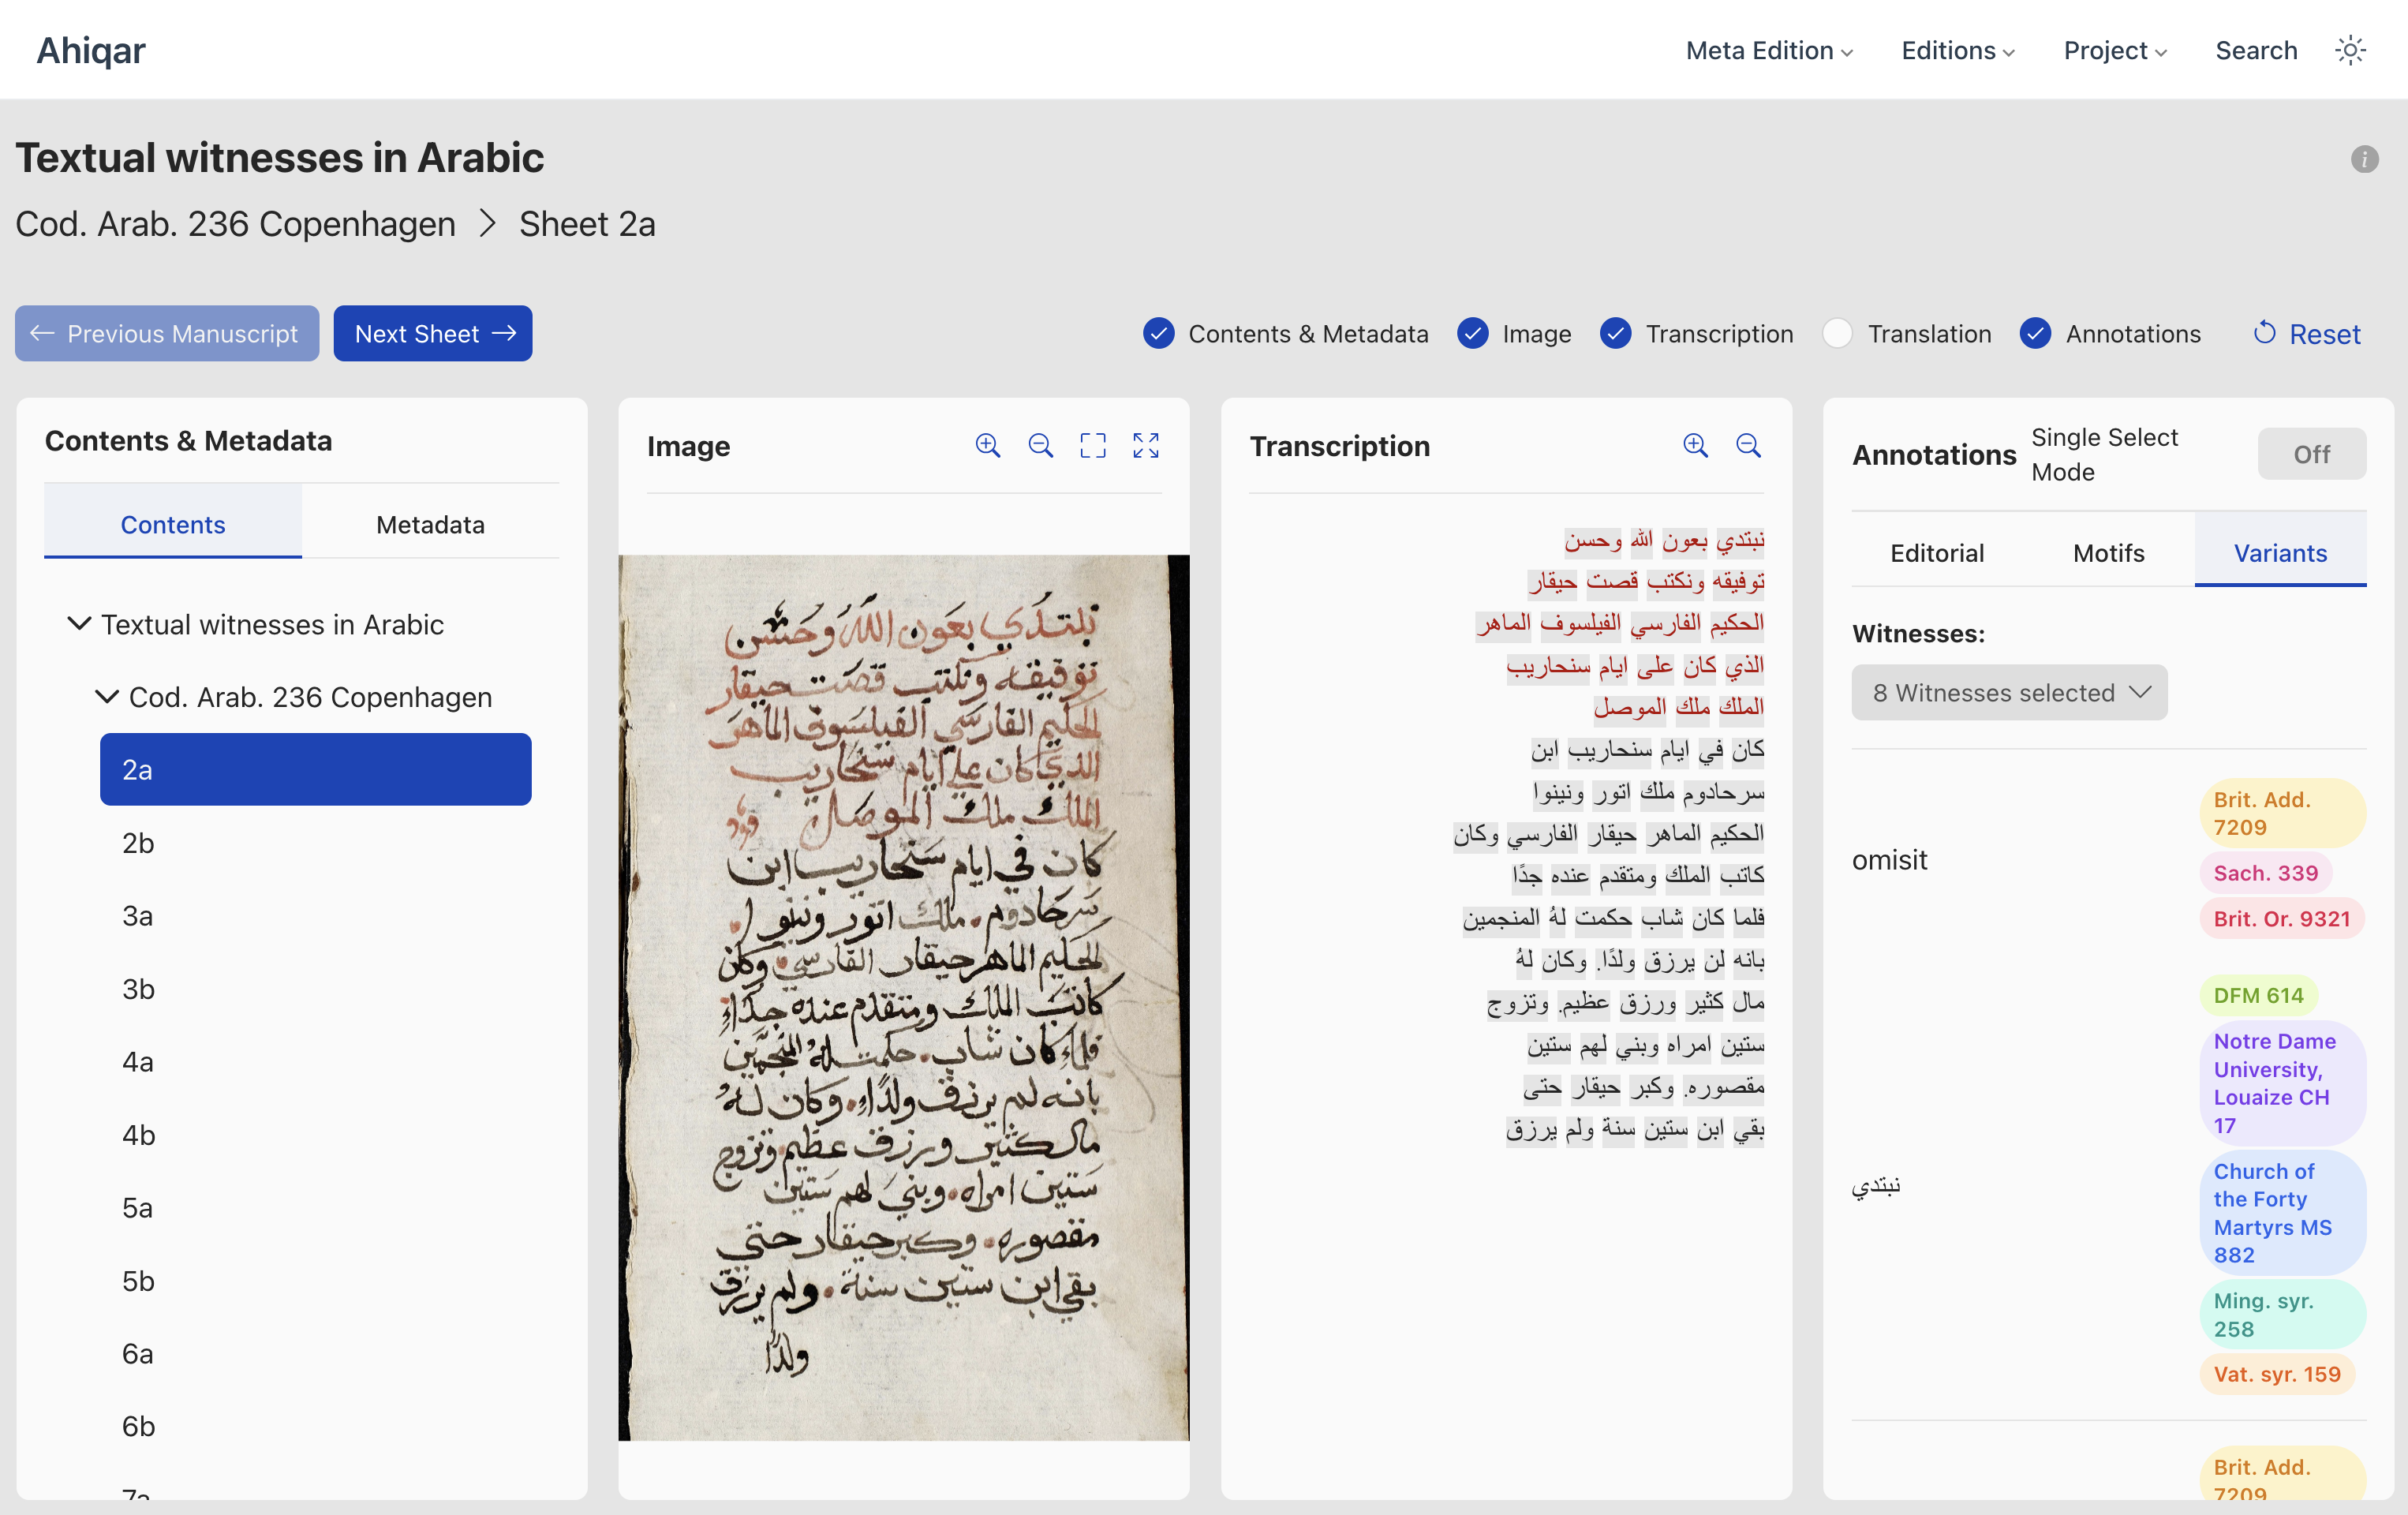Collapse the Cod. Arab. 236 Copenhagen tree node

[107, 697]
